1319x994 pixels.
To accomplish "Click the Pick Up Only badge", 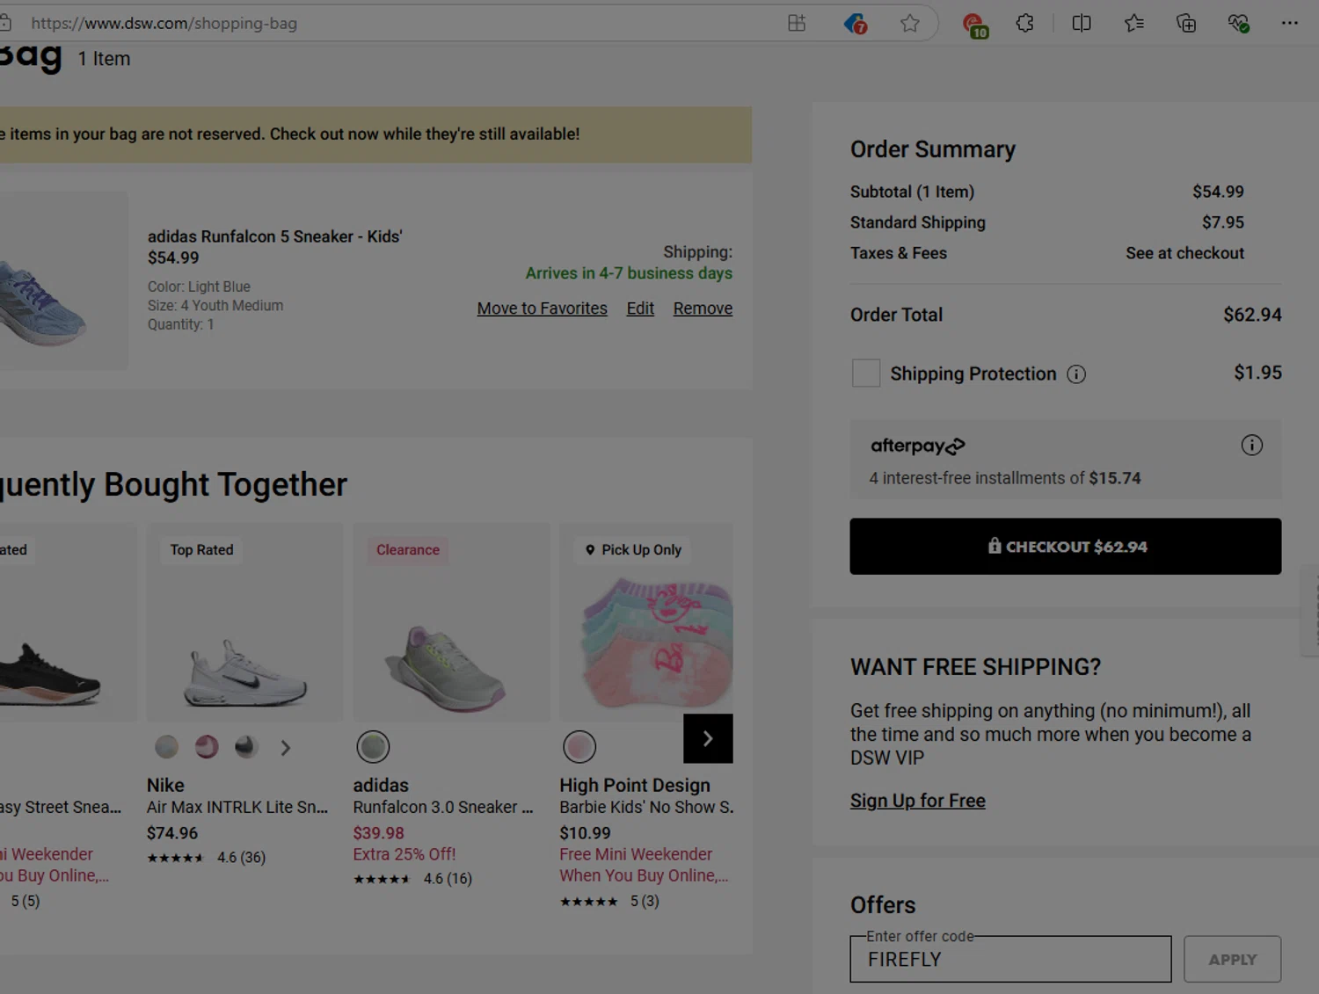I will pyautogui.click(x=633, y=550).
